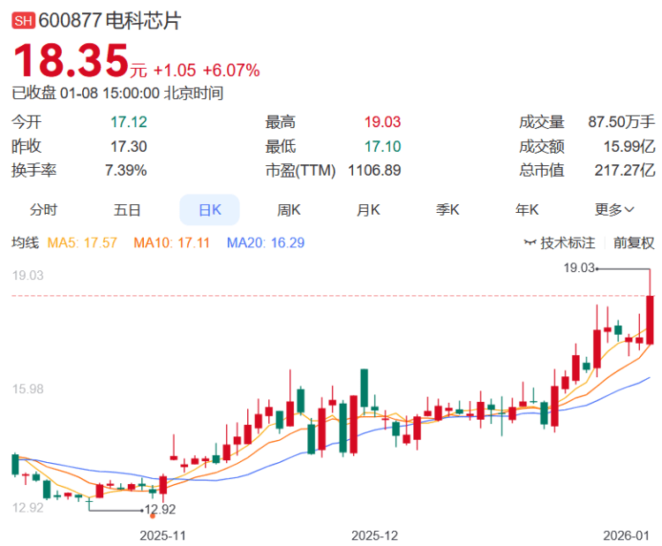Click the 600877 电科芯片 stock title
The image size is (662, 546).
pos(109,20)
